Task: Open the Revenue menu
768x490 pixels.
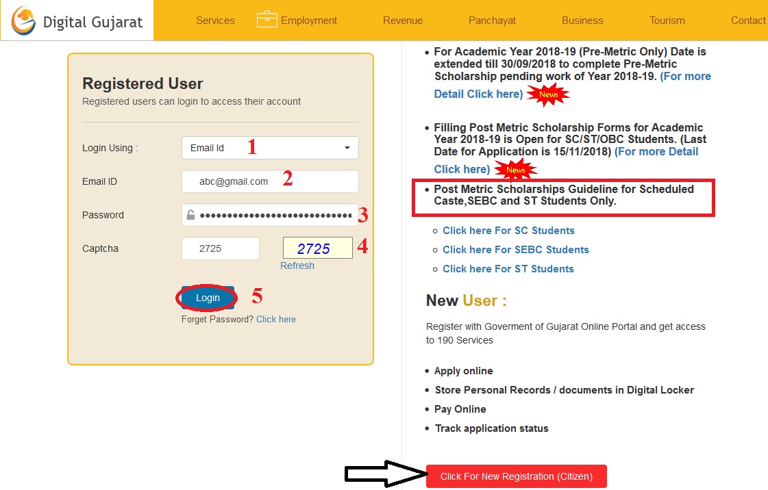Action: [x=403, y=21]
